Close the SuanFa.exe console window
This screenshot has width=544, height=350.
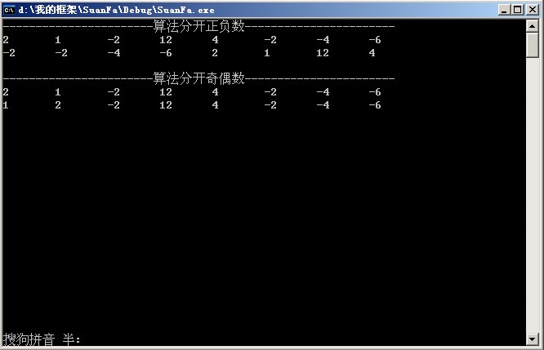point(533,10)
